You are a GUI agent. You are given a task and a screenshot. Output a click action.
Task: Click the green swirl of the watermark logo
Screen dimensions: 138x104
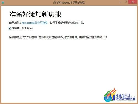107,93
